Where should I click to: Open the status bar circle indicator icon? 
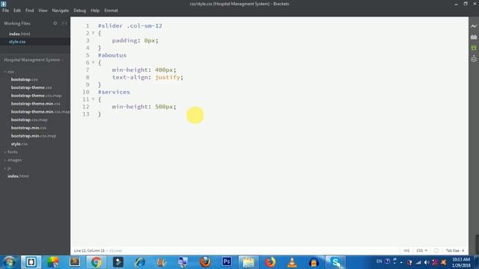click(436, 250)
